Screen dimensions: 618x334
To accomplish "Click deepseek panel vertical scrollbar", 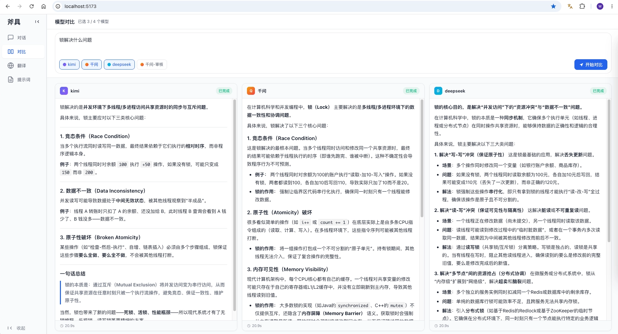I will tap(609, 171).
